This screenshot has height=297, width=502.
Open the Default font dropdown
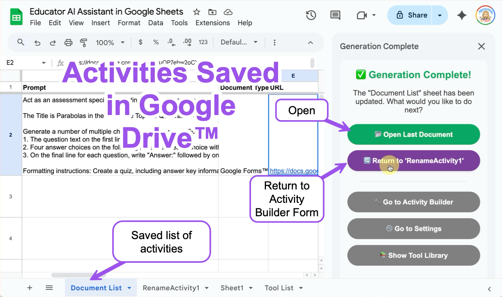tap(239, 43)
